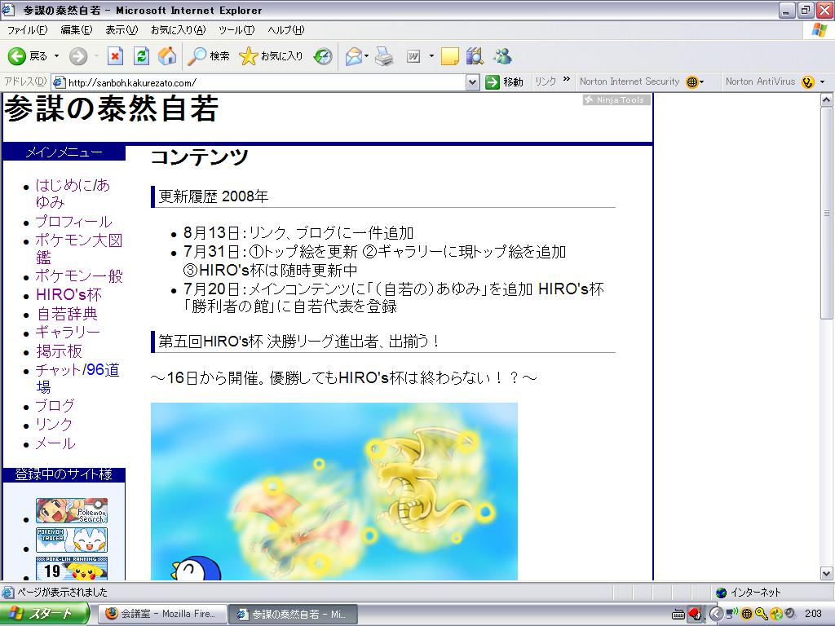Click the 参謀の泰然自若 IE taskbar button

click(293, 614)
